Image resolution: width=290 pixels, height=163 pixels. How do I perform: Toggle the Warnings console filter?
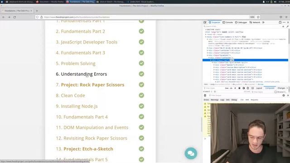tap(214, 100)
